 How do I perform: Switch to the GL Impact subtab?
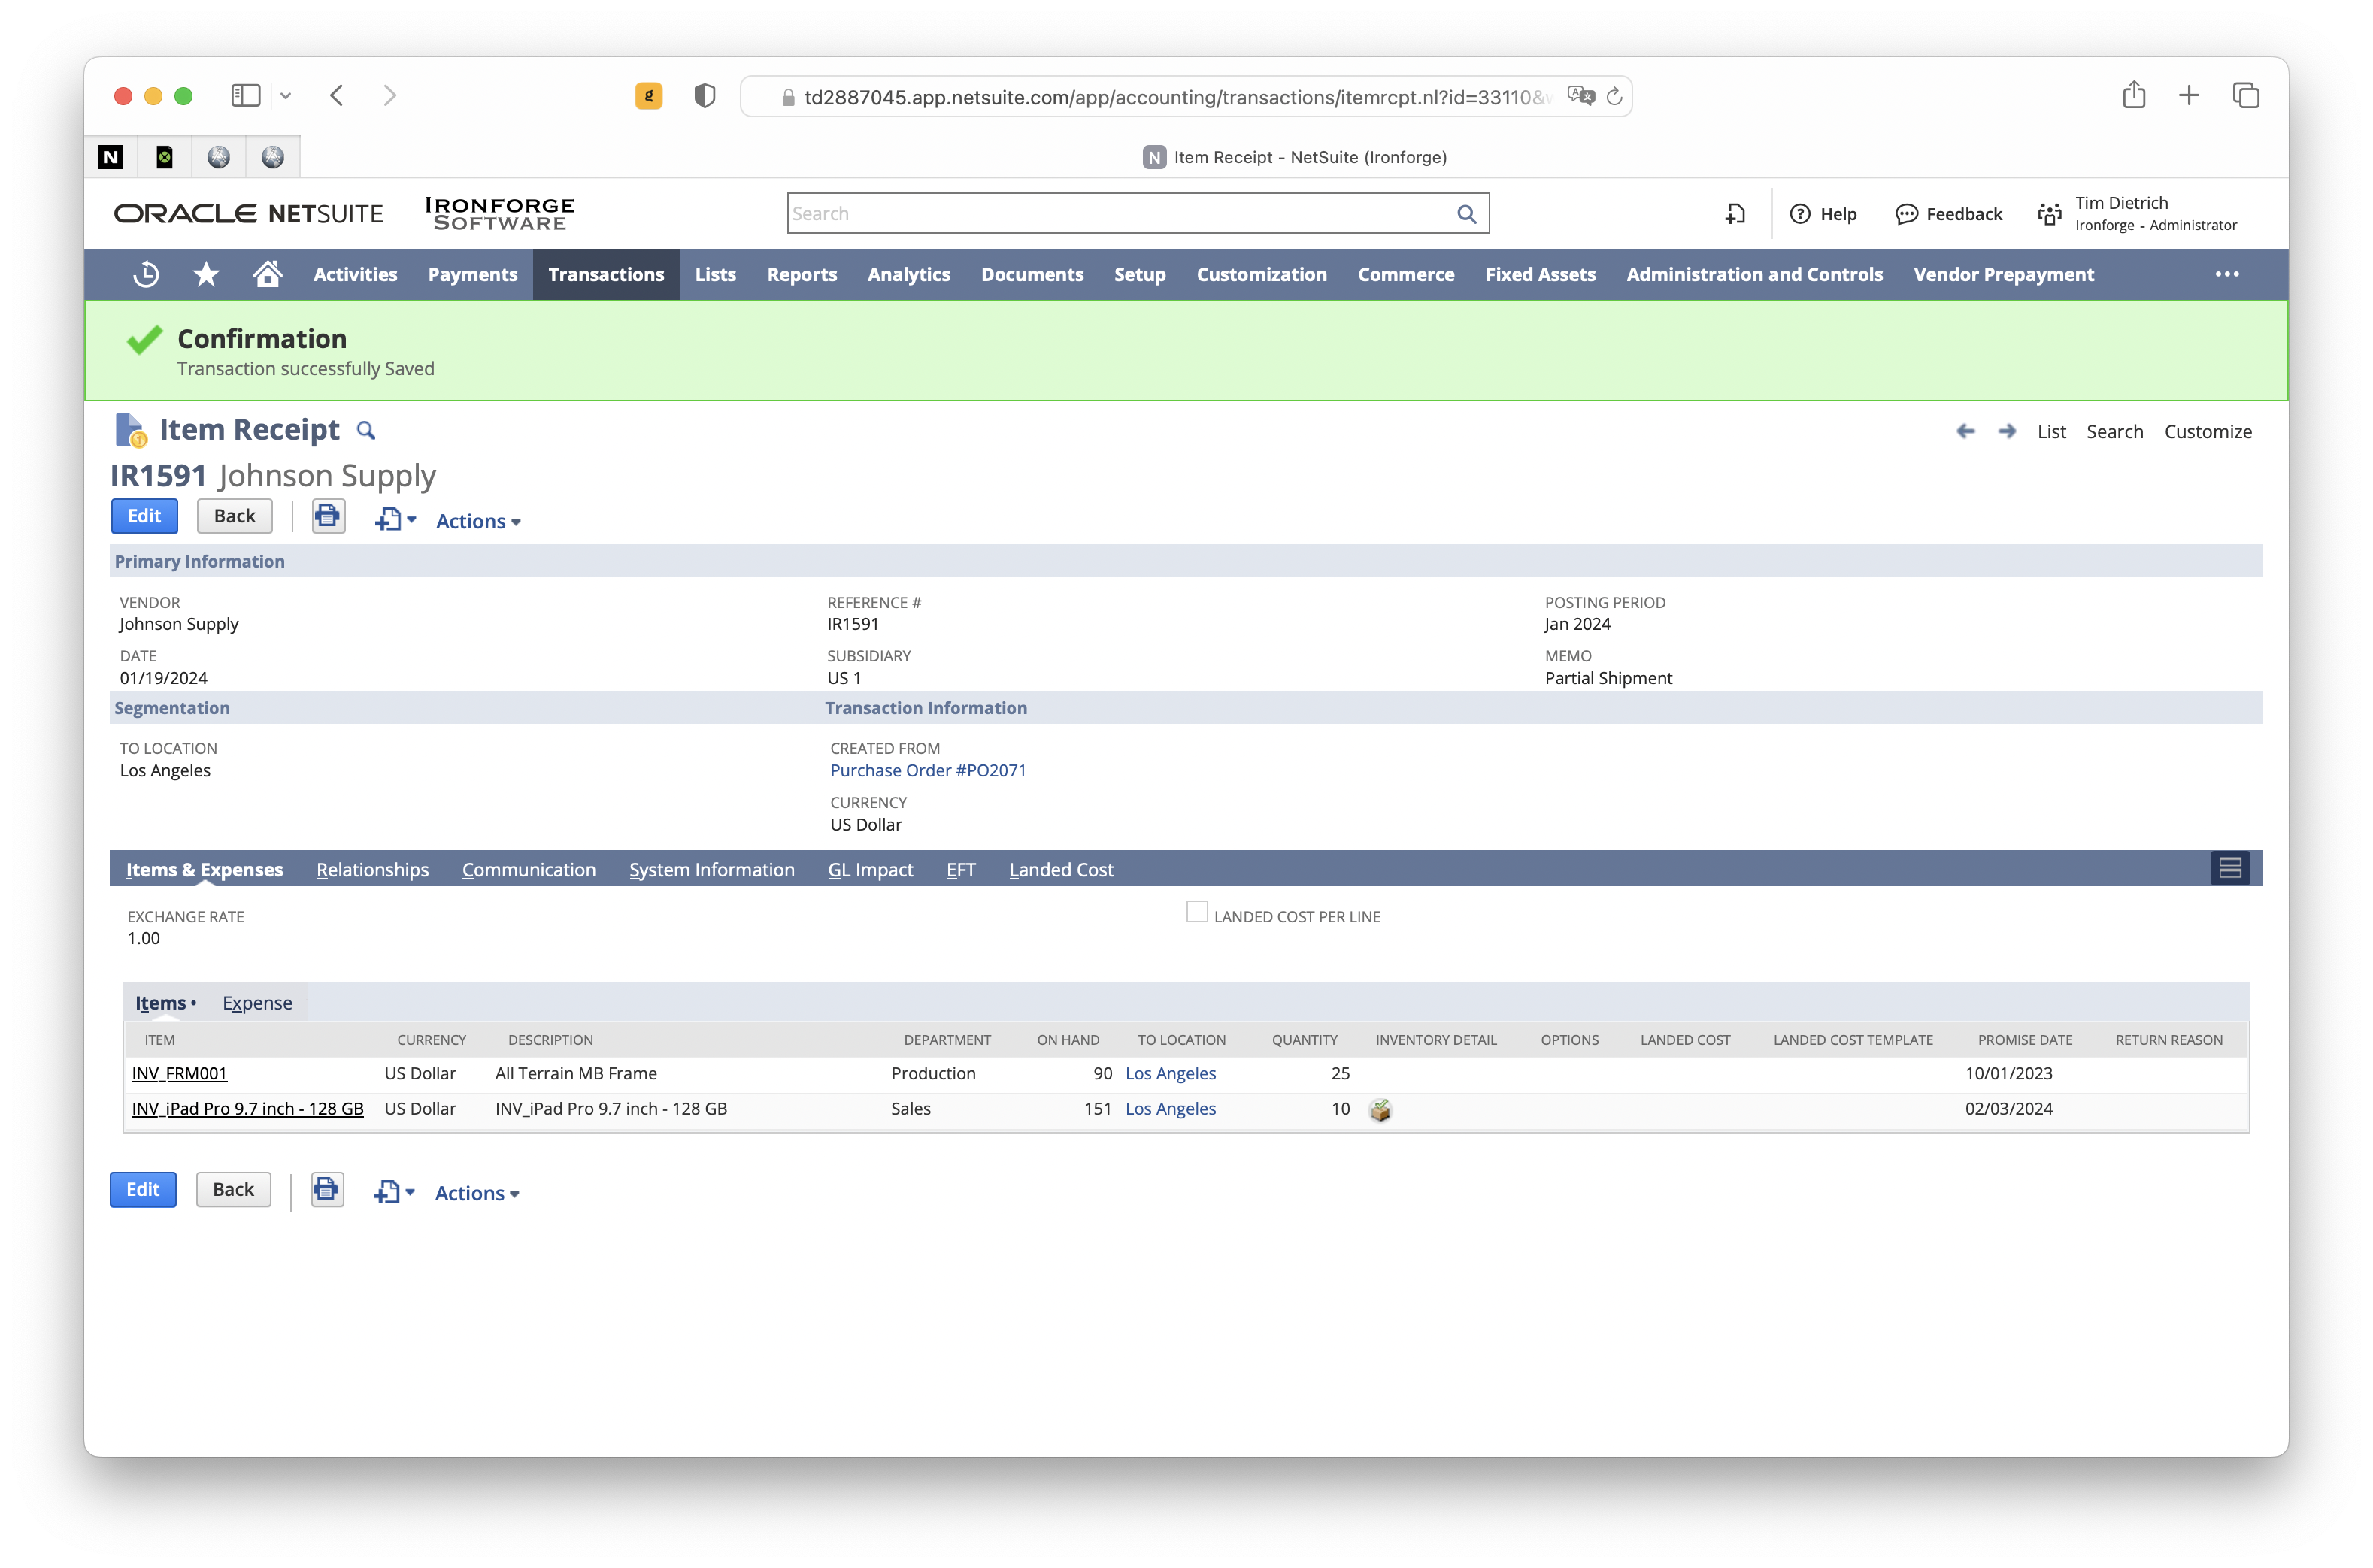pos(870,869)
